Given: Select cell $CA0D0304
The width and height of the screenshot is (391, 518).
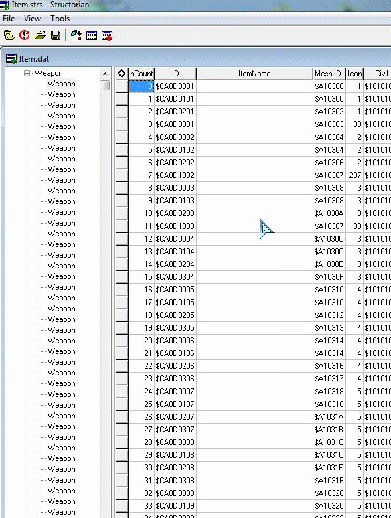Looking at the screenshot, I should click(175, 277).
